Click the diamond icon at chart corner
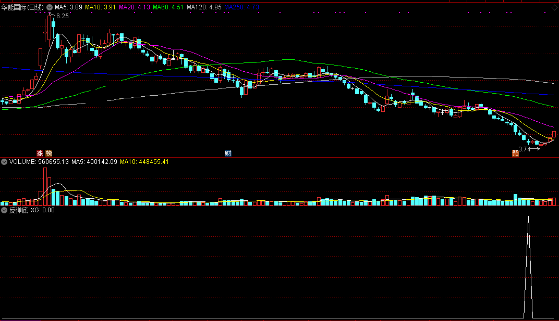 [x=554, y=7]
